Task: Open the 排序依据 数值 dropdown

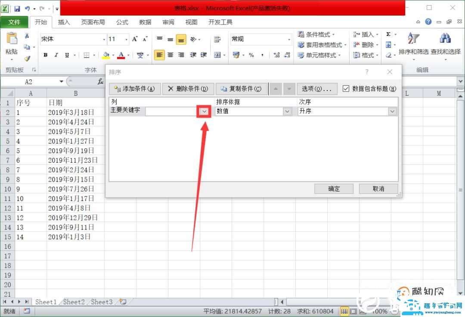Action: [x=287, y=111]
